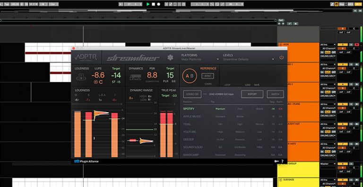Open KICK track DRUMS GROUP output dropdown

click(328, 56)
